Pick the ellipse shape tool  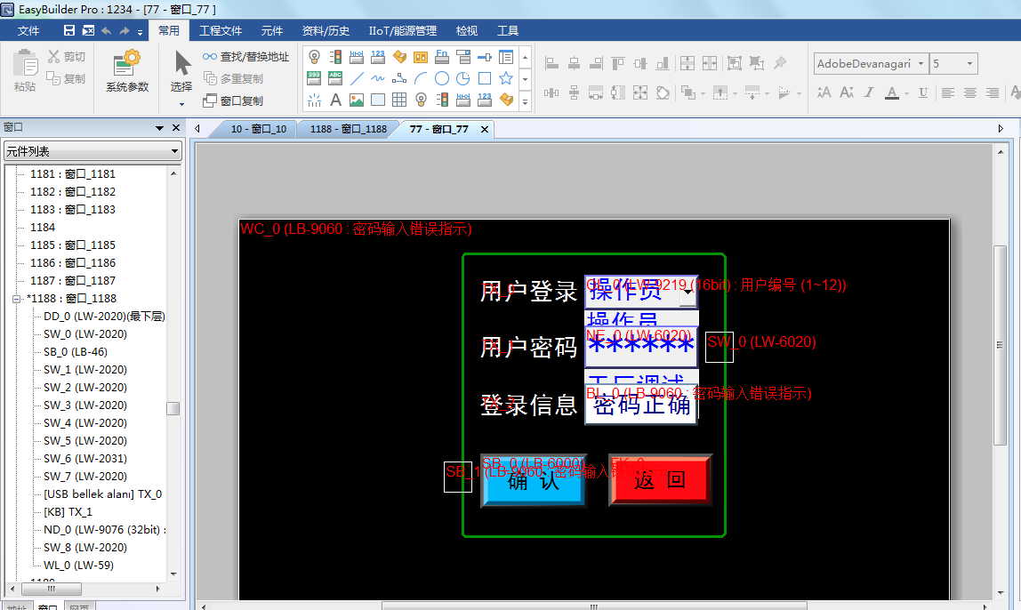[x=442, y=78]
